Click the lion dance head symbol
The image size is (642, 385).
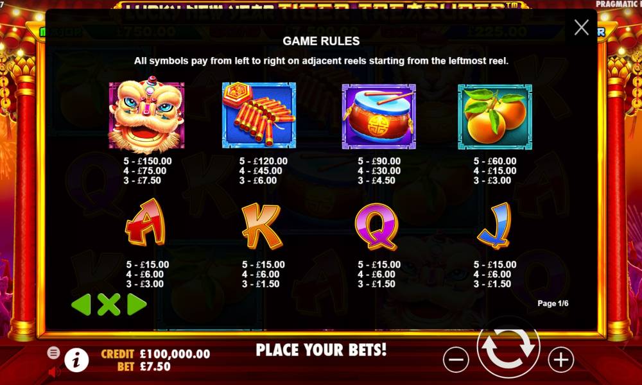pyautogui.click(x=146, y=116)
